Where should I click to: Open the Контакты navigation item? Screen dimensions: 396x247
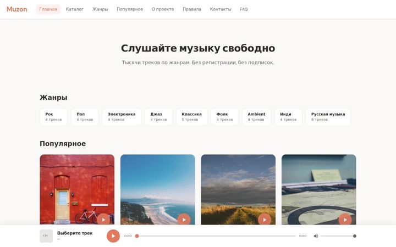point(221,9)
